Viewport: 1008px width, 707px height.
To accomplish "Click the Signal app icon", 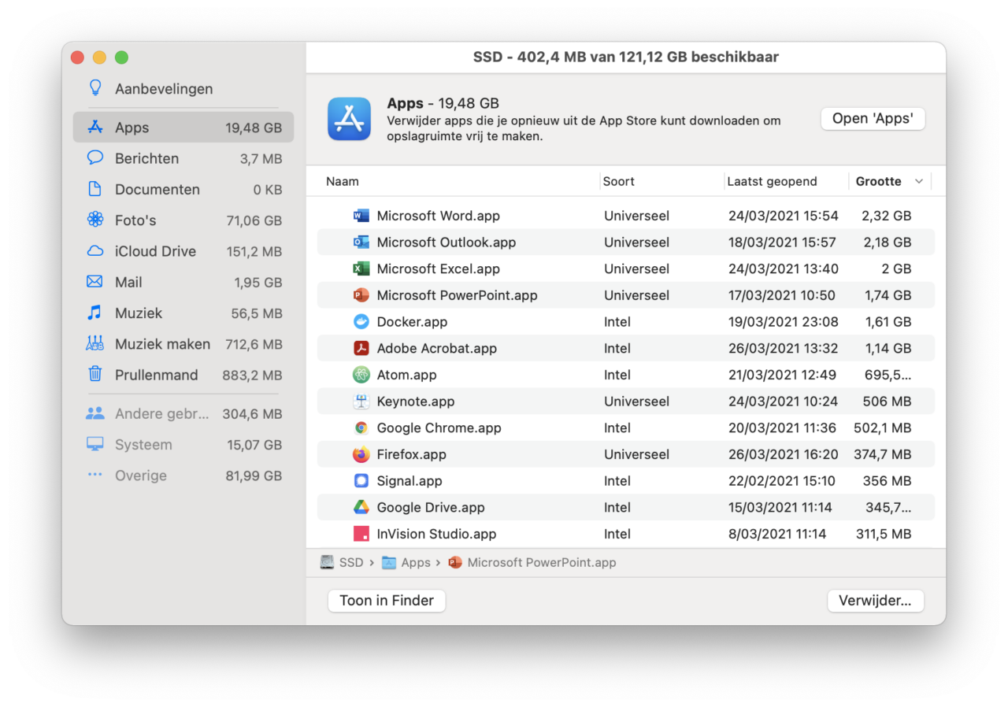I will (361, 481).
